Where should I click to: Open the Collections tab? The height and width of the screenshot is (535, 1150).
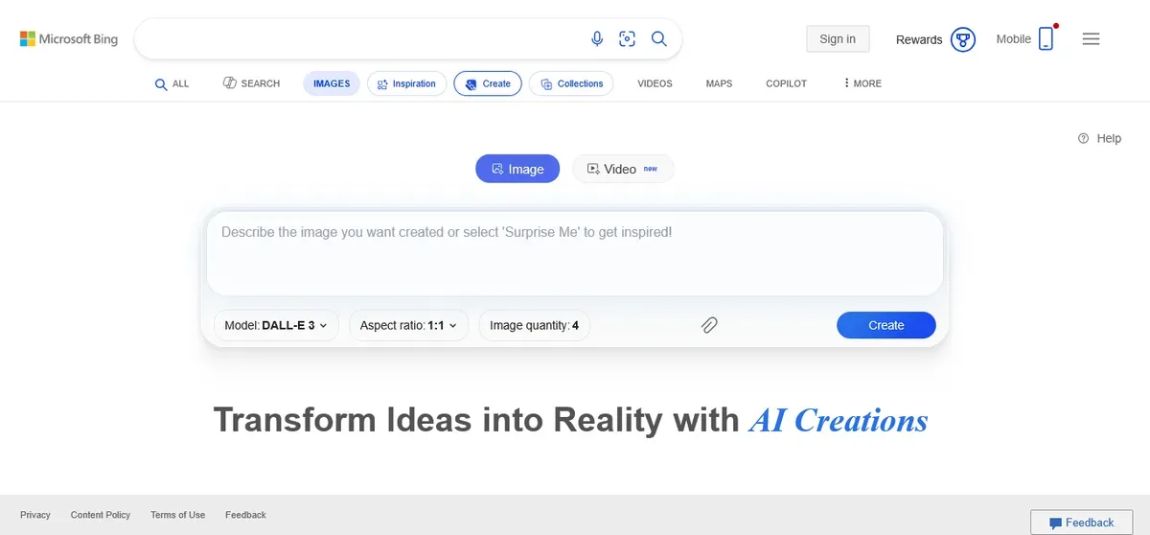pyautogui.click(x=571, y=83)
